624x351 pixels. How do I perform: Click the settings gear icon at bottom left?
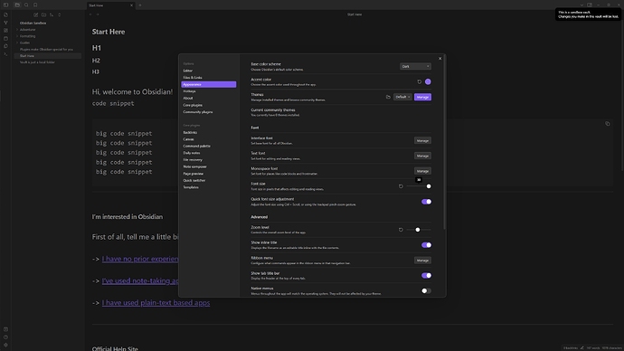(x=5, y=345)
